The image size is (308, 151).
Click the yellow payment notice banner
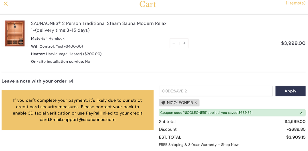click(x=78, y=110)
